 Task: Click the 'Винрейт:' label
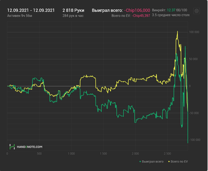point(159,10)
